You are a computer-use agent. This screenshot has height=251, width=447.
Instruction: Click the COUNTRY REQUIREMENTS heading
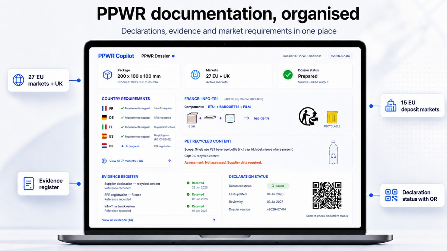(x=126, y=99)
